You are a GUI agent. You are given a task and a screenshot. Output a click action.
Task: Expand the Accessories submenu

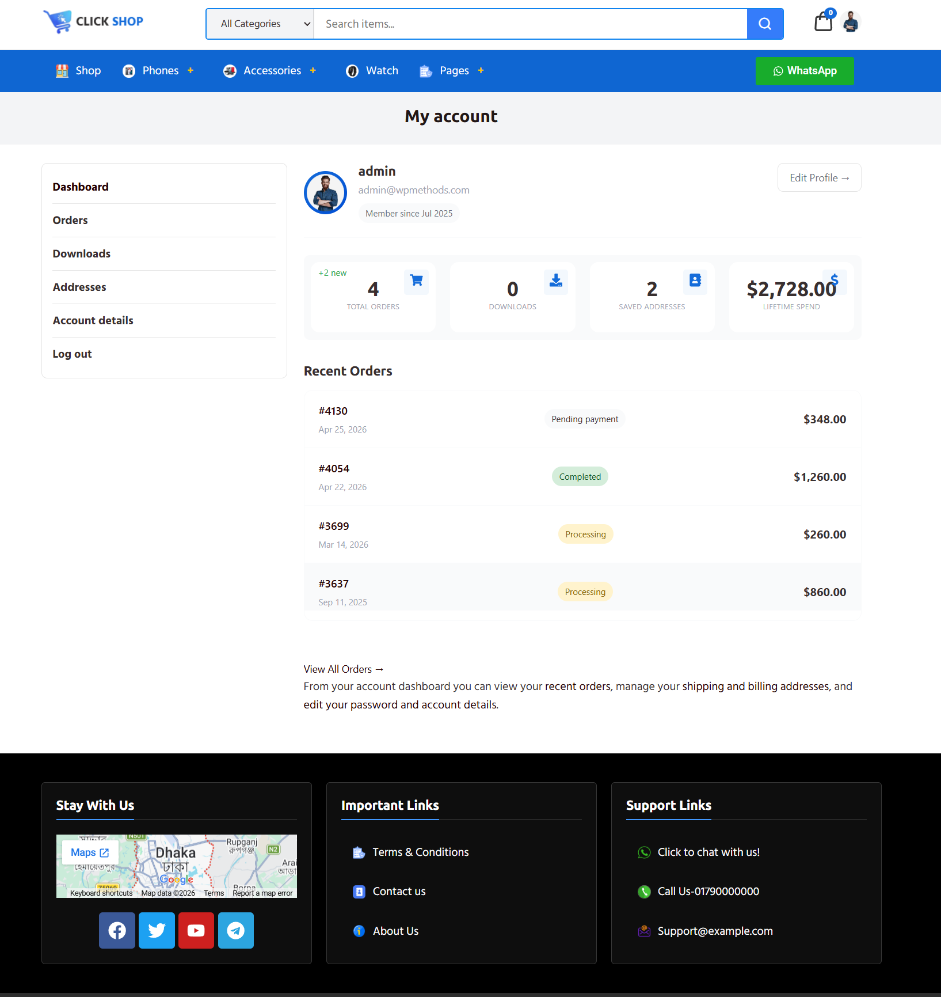tap(313, 71)
